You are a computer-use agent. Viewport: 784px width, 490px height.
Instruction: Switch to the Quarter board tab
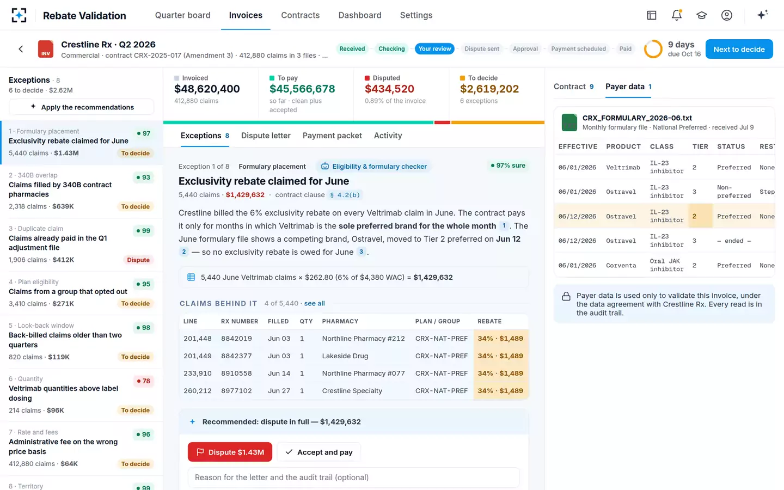(x=183, y=15)
